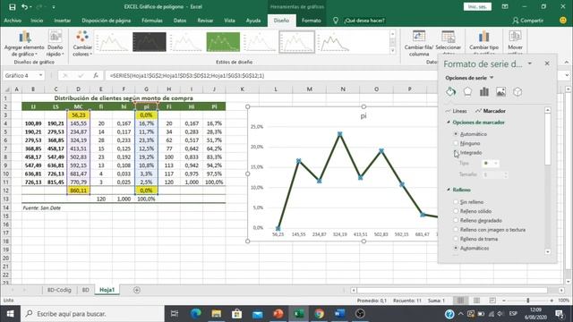
Task: Click the Inic. ses. sign-in button
Action: tap(477, 6)
